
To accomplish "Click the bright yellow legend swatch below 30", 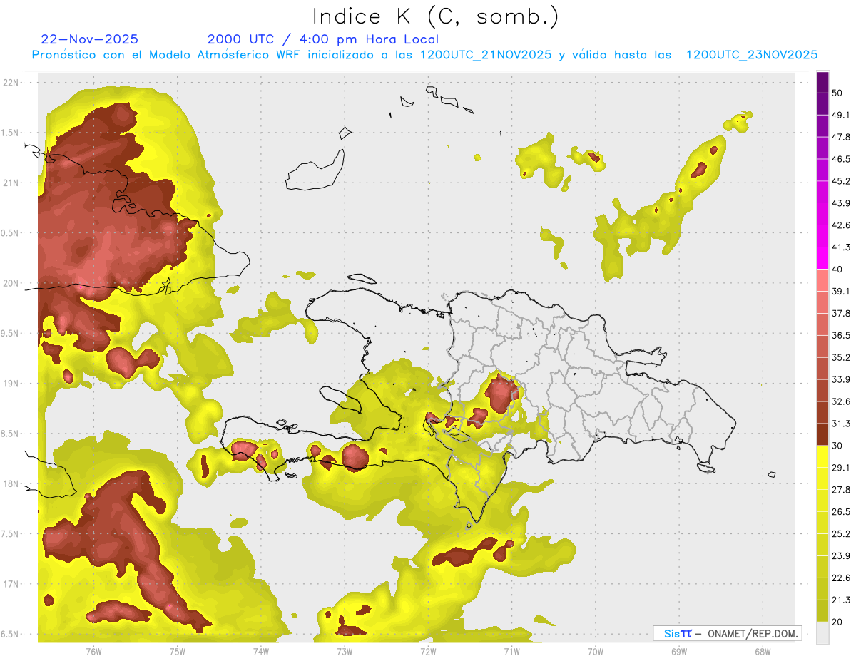I will pos(822,456).
